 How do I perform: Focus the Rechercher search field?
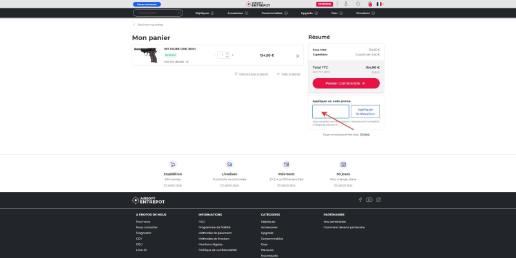click(158, 13)
